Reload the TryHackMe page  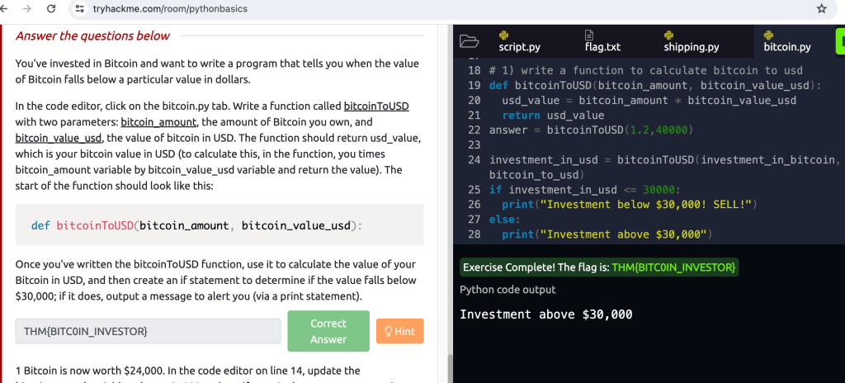[51, 9]
